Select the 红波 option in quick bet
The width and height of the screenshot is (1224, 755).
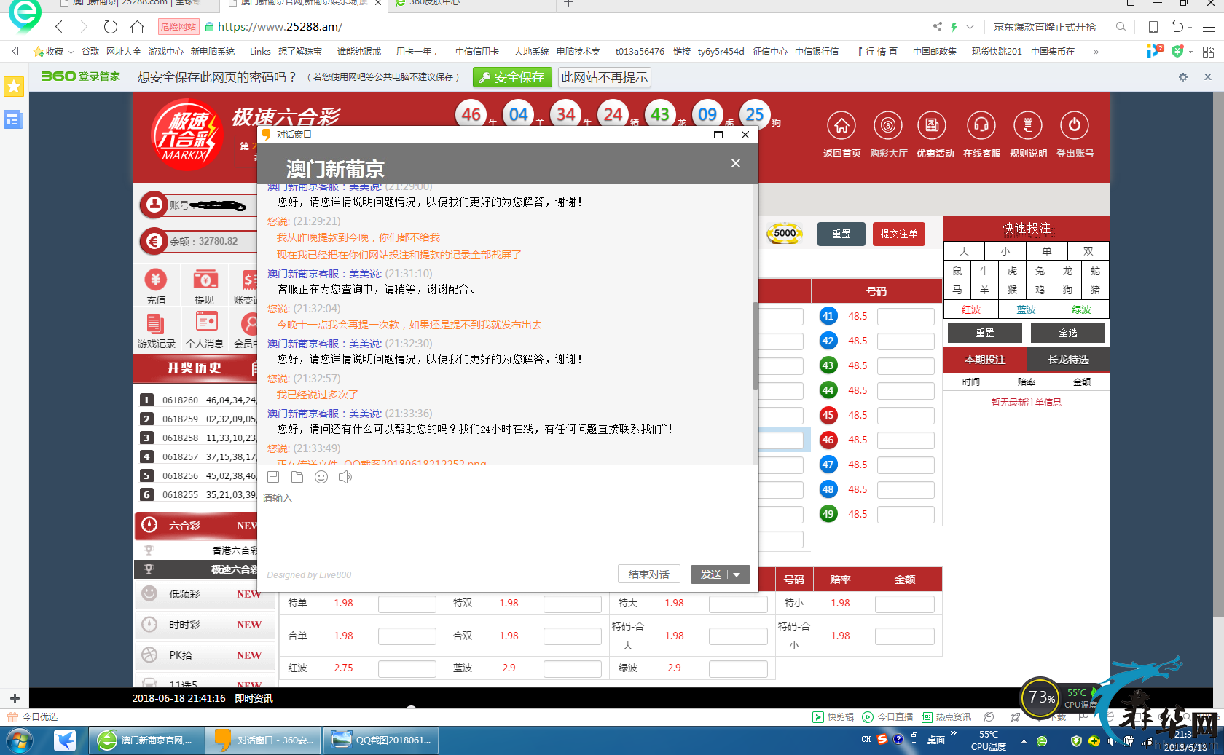coord(971,309)
